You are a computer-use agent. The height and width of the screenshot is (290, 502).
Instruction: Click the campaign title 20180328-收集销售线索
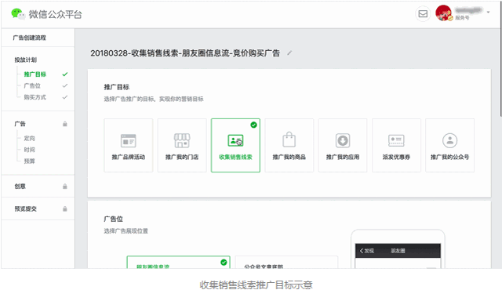tap(185, 53)
